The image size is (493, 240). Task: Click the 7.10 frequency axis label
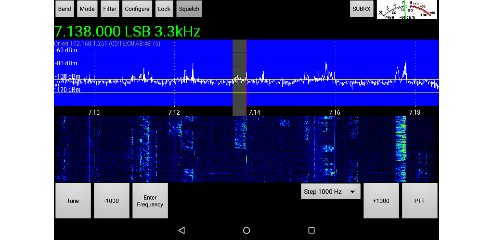coord(94,112)
